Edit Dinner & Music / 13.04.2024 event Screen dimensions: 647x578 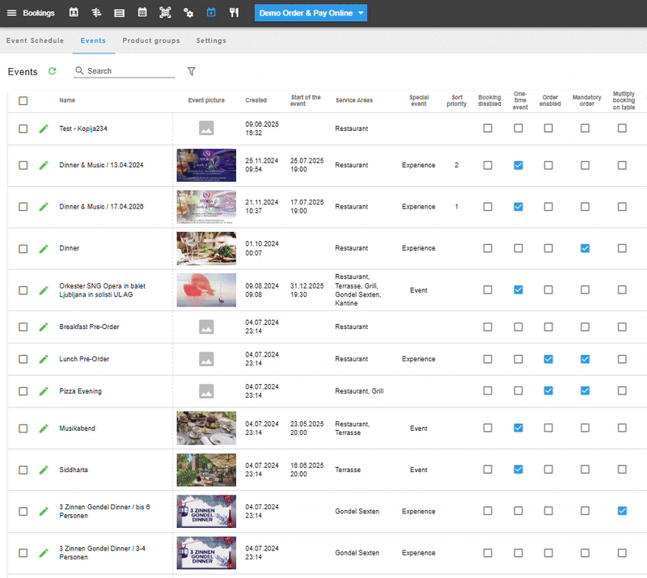click(x=44, y=166)
